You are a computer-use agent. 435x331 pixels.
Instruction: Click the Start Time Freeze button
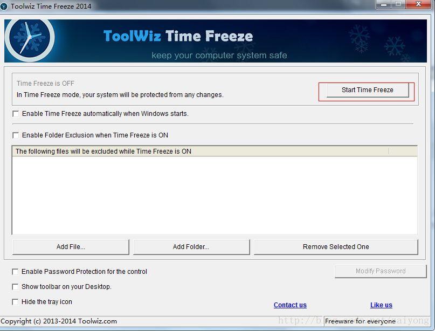pos(368,90)
